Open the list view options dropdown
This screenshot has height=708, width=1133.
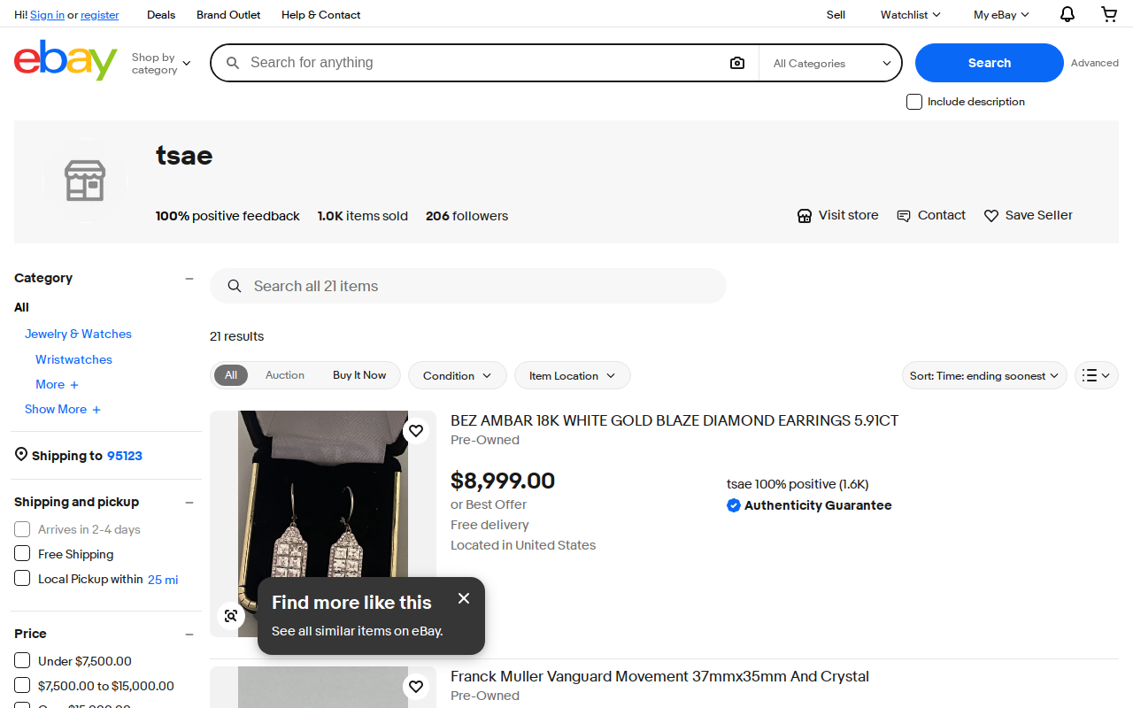(x=1097, y=375)
